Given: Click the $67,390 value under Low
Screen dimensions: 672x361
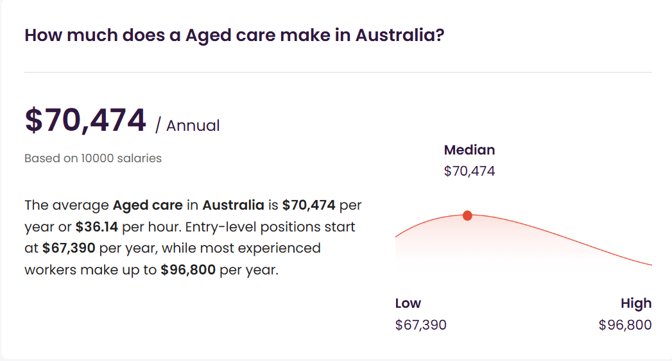Looking at the screenshot, I should coord(420,325).
